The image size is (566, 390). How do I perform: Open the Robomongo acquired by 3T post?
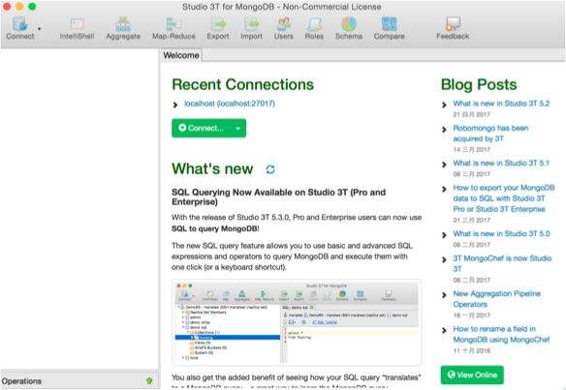[490, 134]
